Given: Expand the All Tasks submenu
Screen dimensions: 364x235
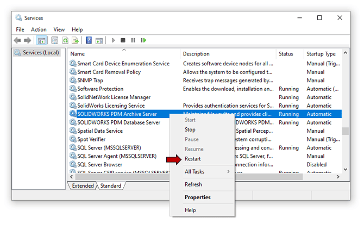Looking at the screenshot, I should click(x=202, y=171).
